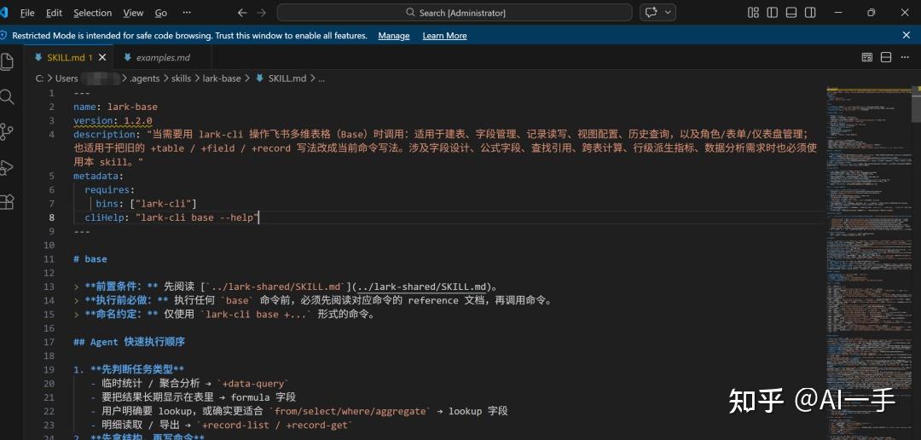The image size is (921, 440).
Task: Open the Edit menu
Action: pos(54,12)
